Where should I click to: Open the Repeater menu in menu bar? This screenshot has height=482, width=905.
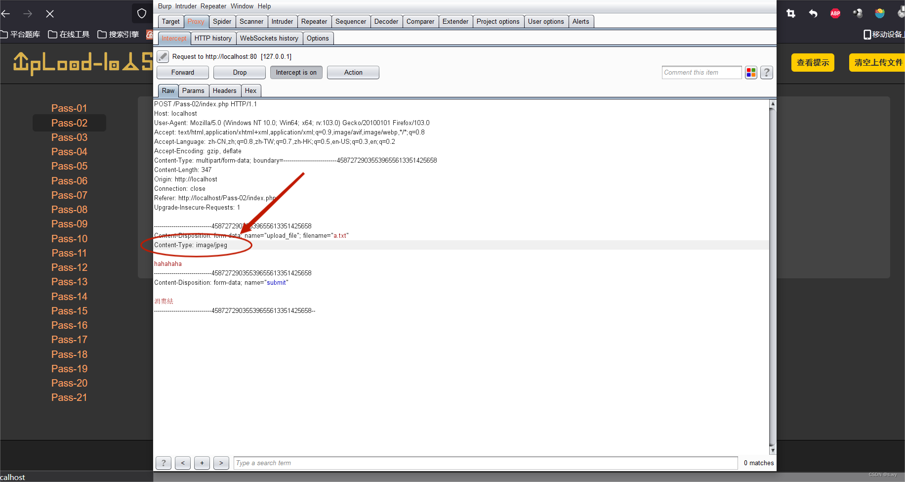[213, 6]
